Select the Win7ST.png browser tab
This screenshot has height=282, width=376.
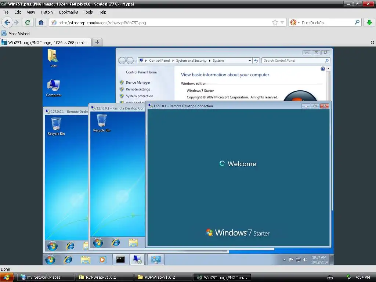coord(46,43)
